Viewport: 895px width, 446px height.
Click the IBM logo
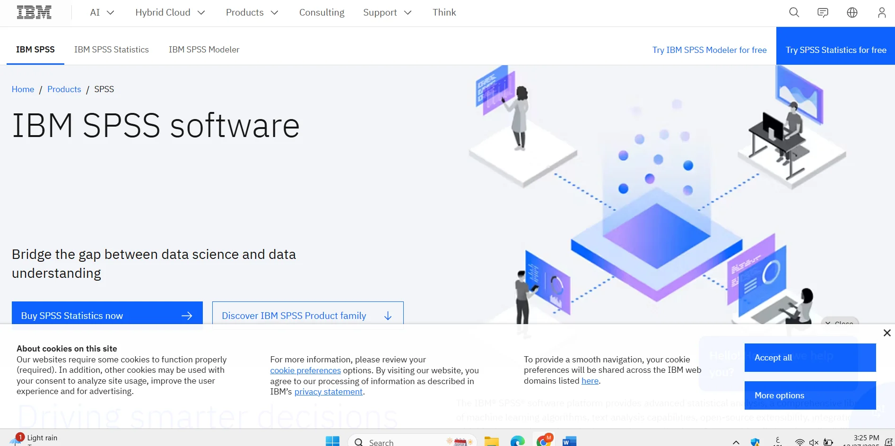[x=34, y=13]
